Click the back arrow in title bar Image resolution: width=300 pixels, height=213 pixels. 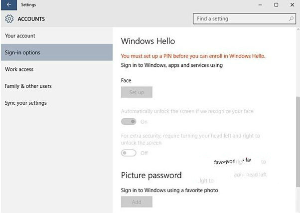coord(8,4)
